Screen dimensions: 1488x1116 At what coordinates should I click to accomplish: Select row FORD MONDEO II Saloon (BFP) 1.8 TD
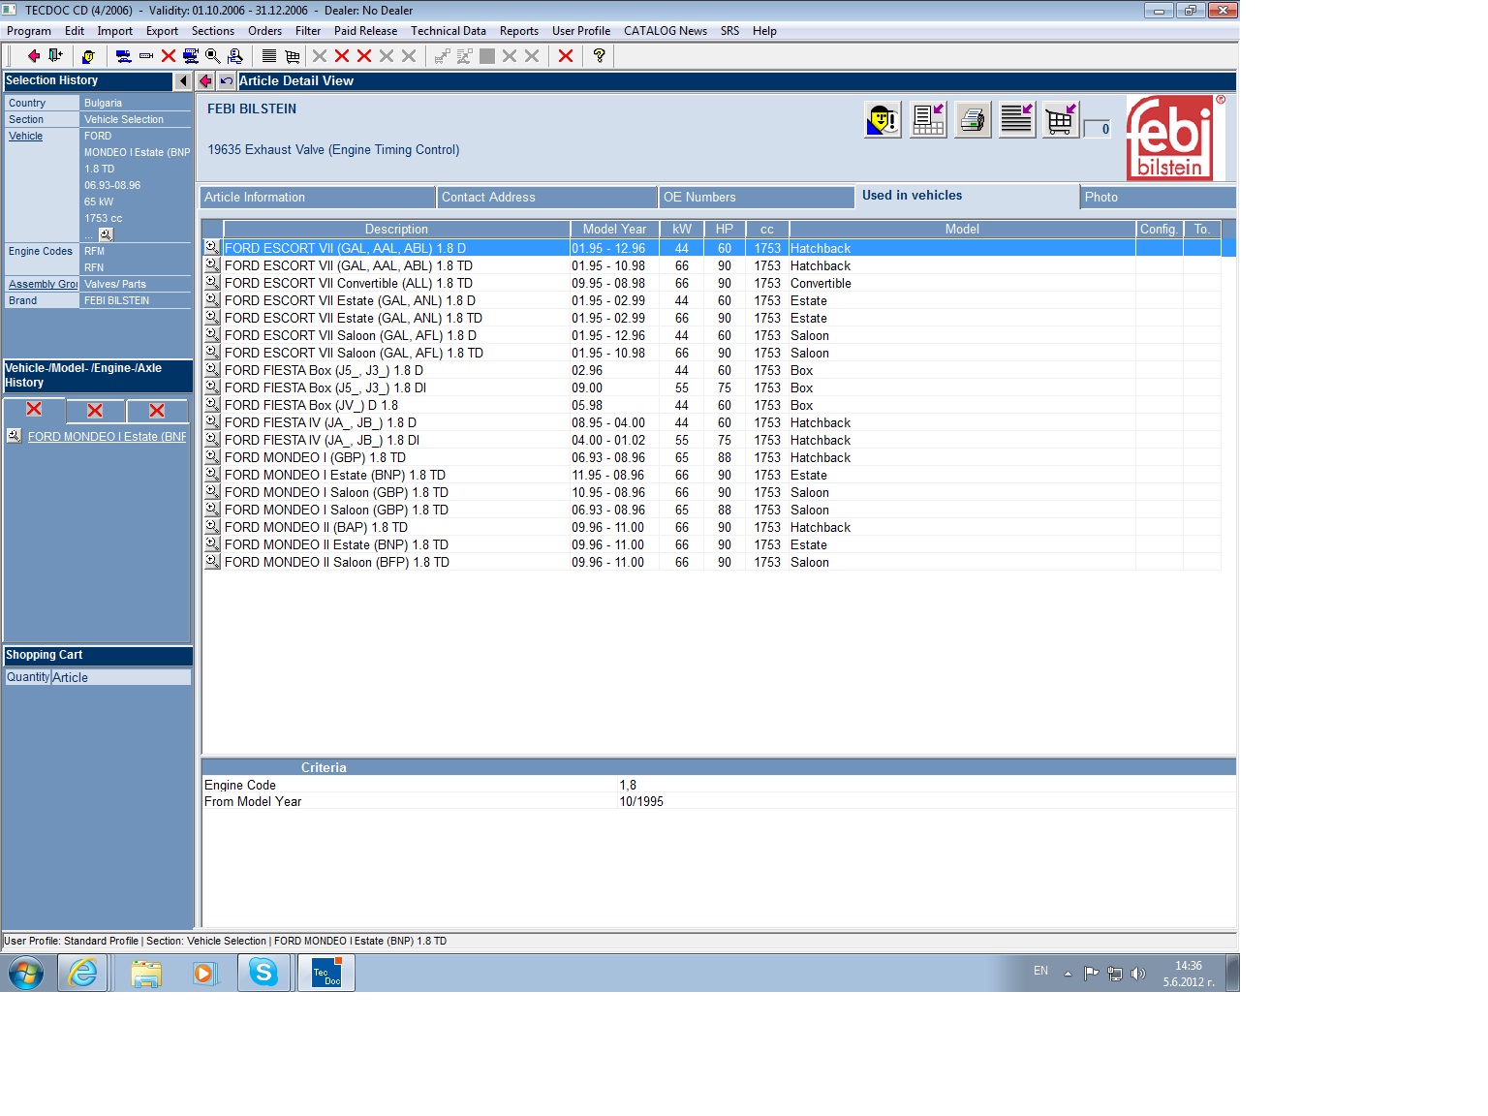pyautogui.click(x=712, y=563)
